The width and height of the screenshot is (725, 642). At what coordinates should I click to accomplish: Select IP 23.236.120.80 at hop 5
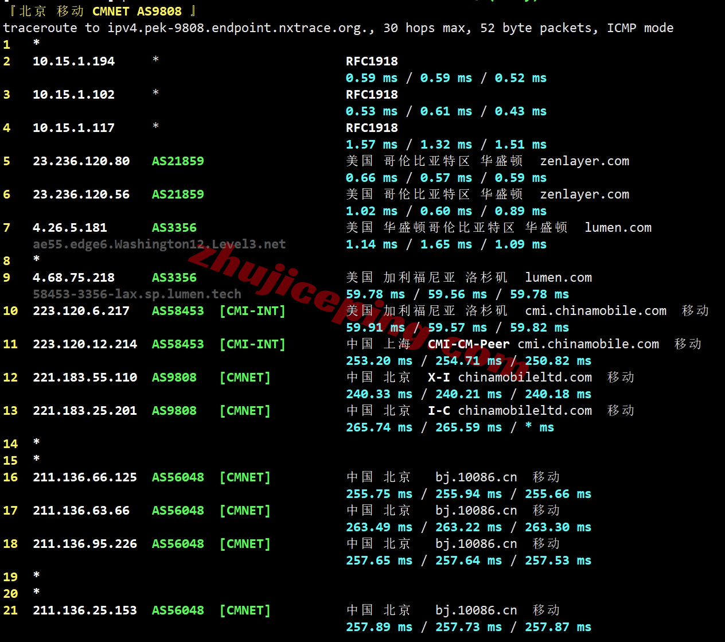tap(81, 161)
